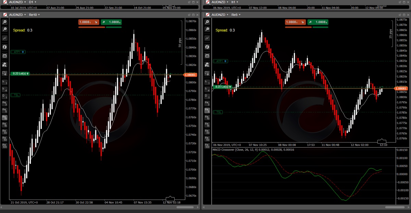Image resolution: width=411 pixels, height=213 pixels.
Task: Click the 1.08081 price tag in Re10 chart
Action: tap(190, 75)
